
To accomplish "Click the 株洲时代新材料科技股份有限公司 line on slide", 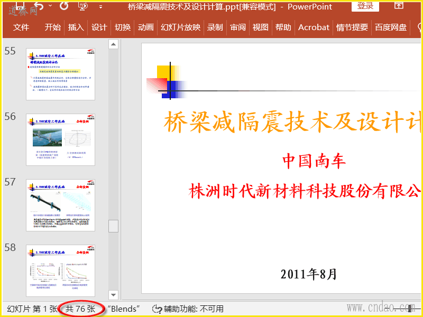I will pyautogui.click(x=305, y=191).
